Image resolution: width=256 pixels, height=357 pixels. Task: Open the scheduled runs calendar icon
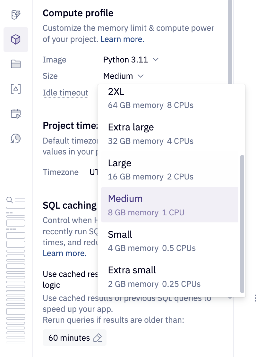(x=16, y=114)
